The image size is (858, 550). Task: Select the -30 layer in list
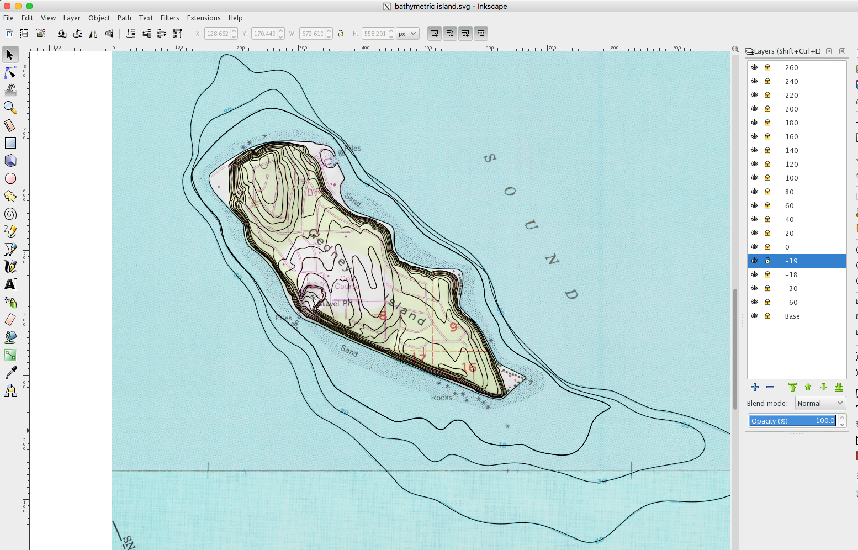click(x=791, y=288)
